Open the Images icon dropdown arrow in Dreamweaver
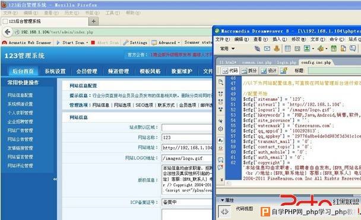The height and width of the screenshot is (220, 361). [x=313, y=49]
